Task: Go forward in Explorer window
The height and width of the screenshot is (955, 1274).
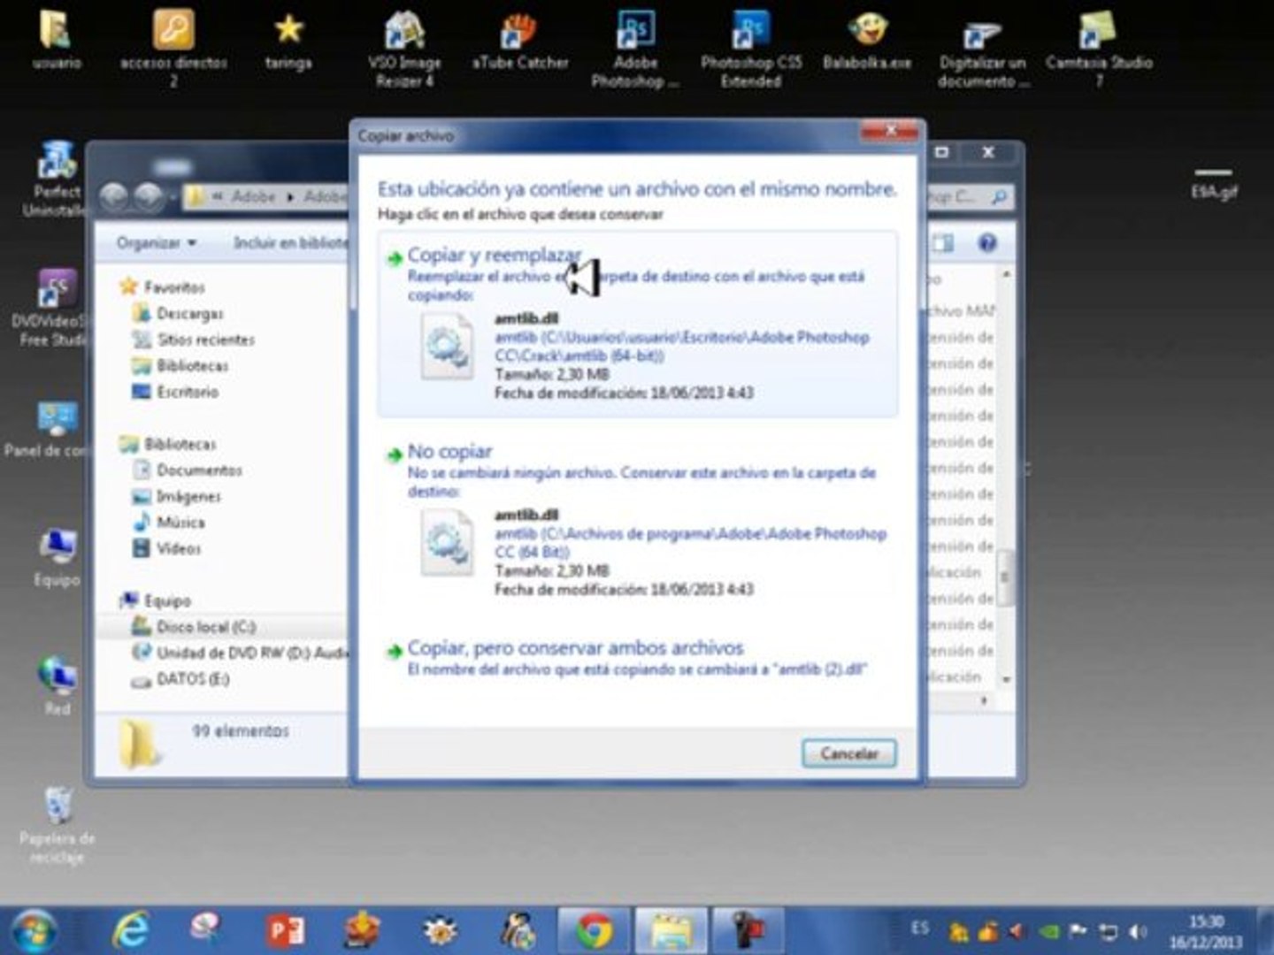Action: point(149,196)
